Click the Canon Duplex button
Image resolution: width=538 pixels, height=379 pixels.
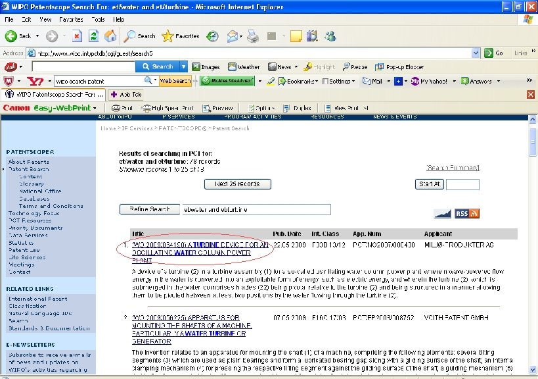tap(297, 108)
